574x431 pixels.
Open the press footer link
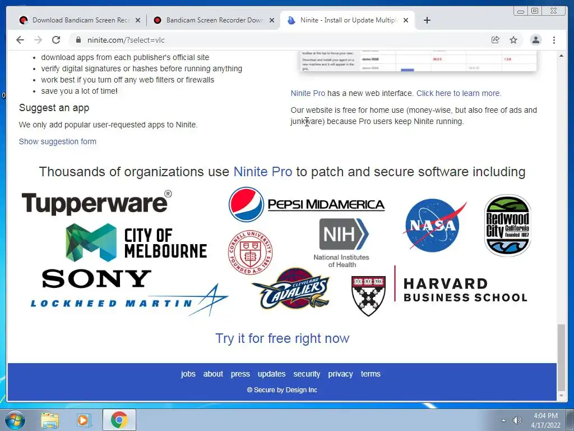(x=240, y=374)
